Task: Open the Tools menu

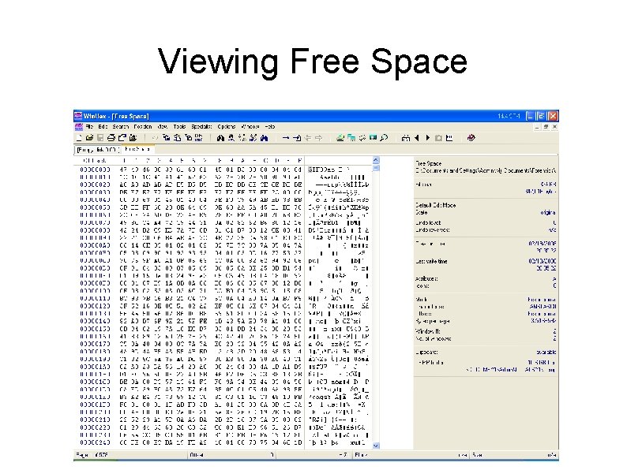Action: pos(179,127)
